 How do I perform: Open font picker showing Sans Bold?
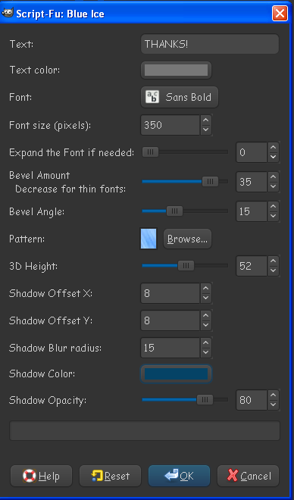(180, 97)
